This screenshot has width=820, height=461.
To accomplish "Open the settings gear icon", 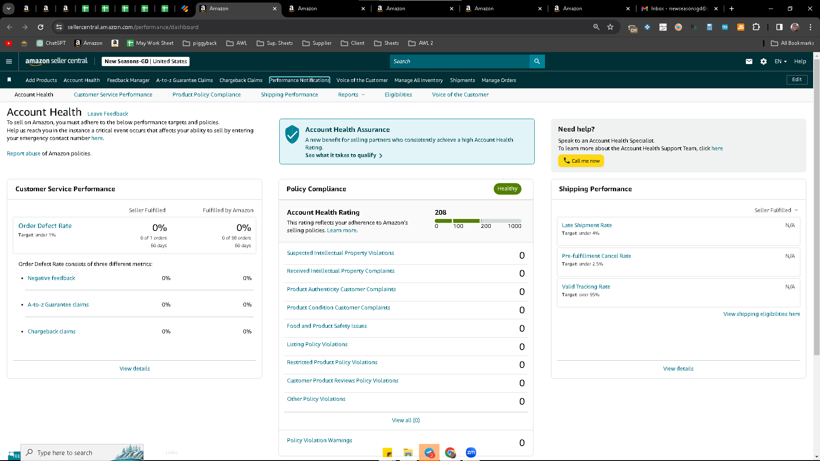I will point(764,61).
